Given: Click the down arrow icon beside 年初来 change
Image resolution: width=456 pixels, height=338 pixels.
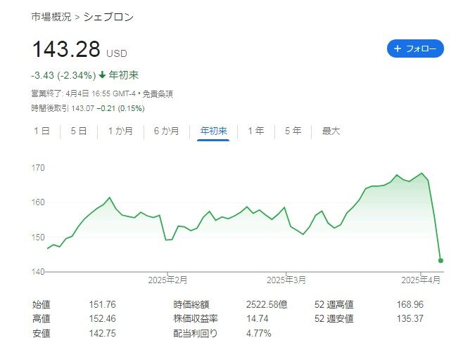Looking at the screenshot, I should pos(102,75).
